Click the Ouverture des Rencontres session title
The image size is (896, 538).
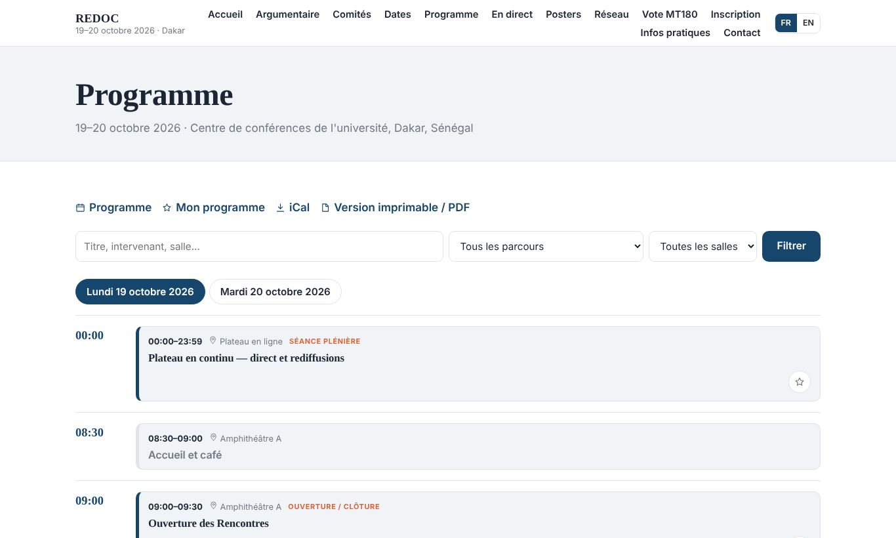pyautogui.click(x=209, y=524)
